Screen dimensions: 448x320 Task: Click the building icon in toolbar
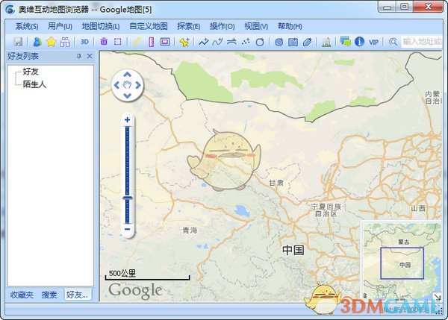(x=326, y=42)
